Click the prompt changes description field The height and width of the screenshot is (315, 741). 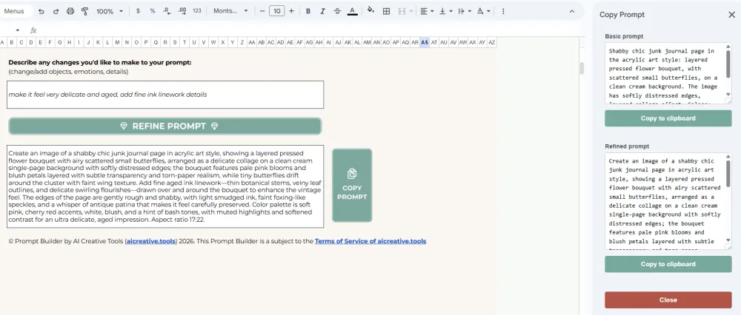(165, 95)
